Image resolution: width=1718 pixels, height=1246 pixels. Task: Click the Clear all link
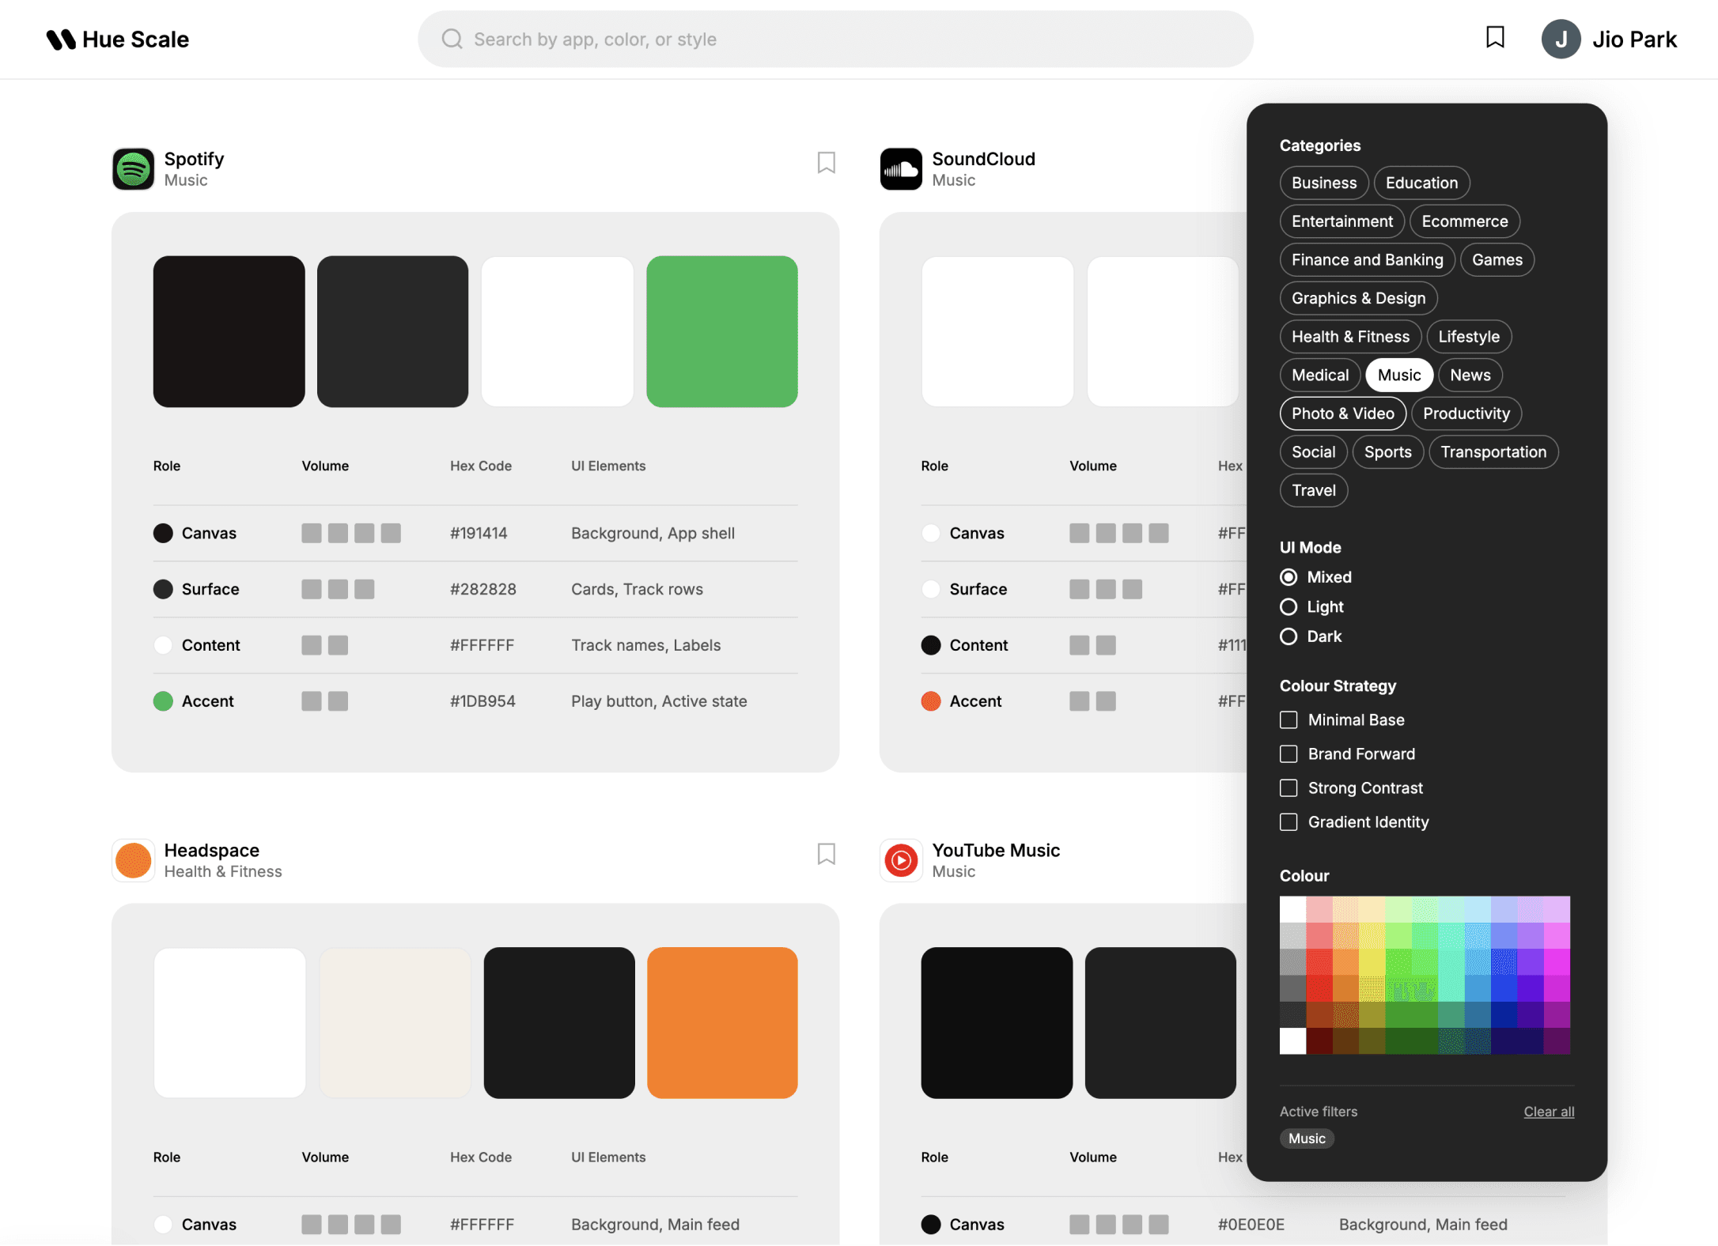pos(1548,1111)
